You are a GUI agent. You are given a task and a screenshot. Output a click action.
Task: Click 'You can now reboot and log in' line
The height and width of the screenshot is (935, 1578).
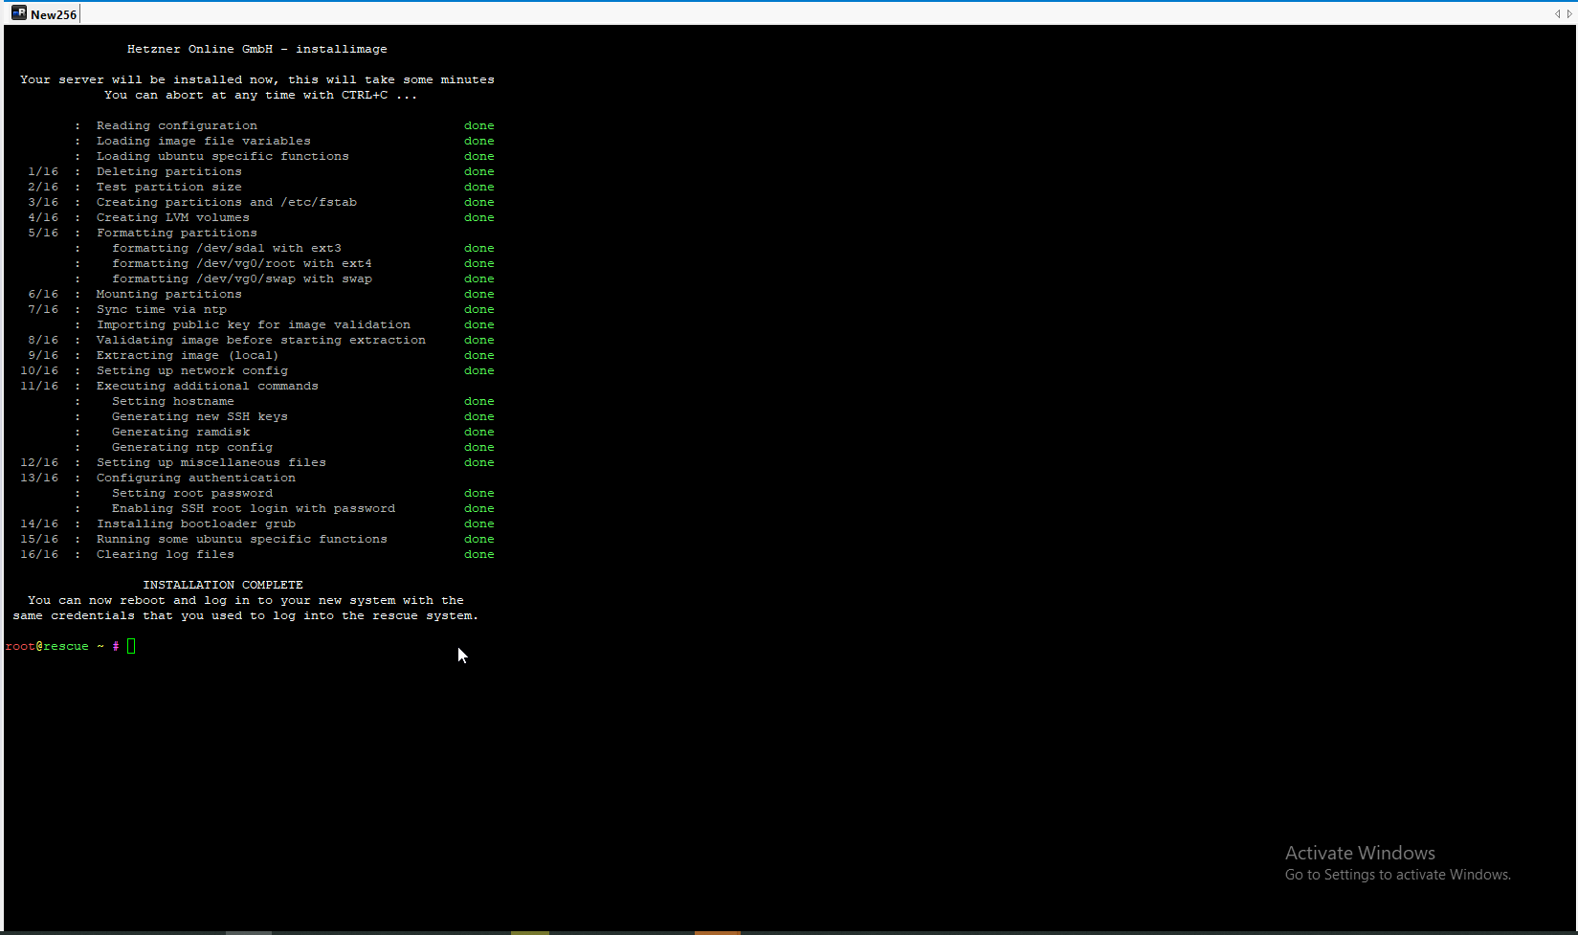(x=246, y=600)
